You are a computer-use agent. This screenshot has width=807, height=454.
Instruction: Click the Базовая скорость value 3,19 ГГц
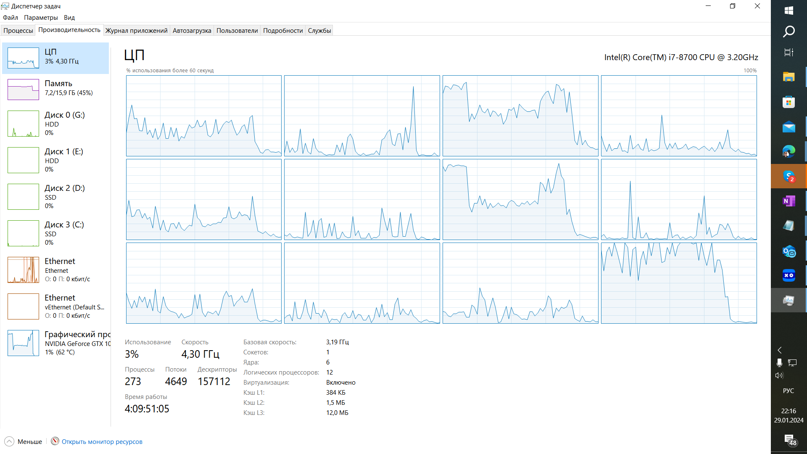[x=338, y=342]
